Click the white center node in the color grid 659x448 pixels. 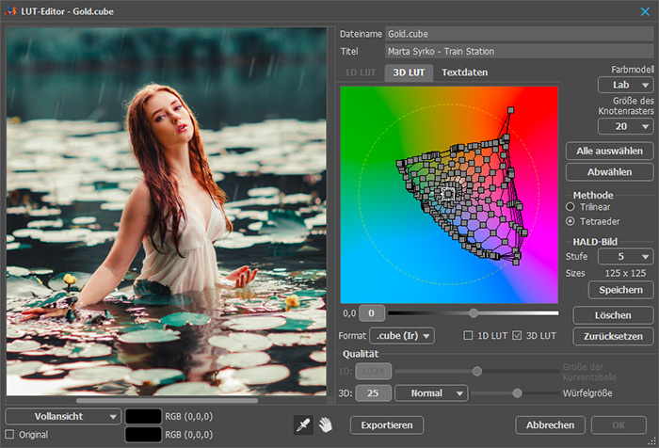click(x=448, y=194)
